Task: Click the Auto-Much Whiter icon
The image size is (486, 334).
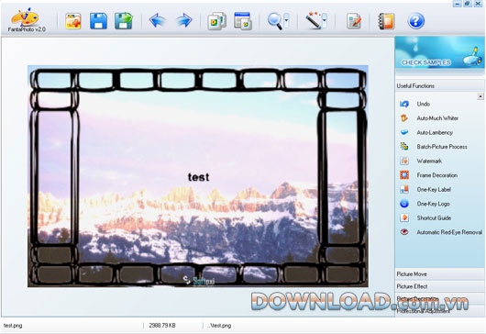Action: (404, 118)
